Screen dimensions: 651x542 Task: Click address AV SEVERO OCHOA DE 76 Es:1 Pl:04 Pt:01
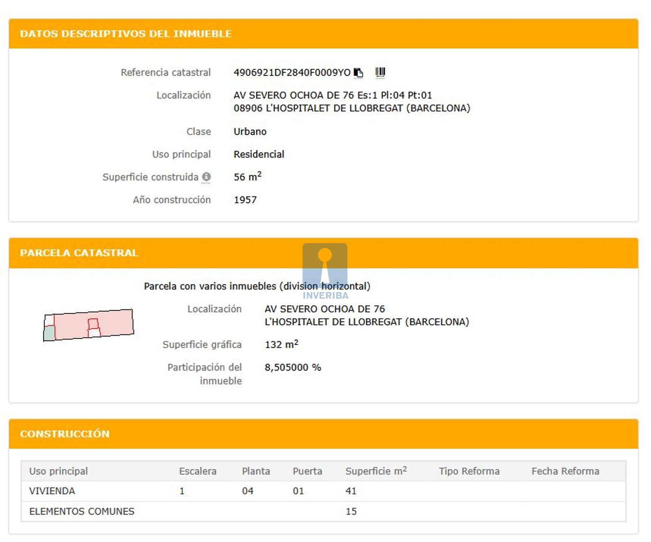(332, 95)
